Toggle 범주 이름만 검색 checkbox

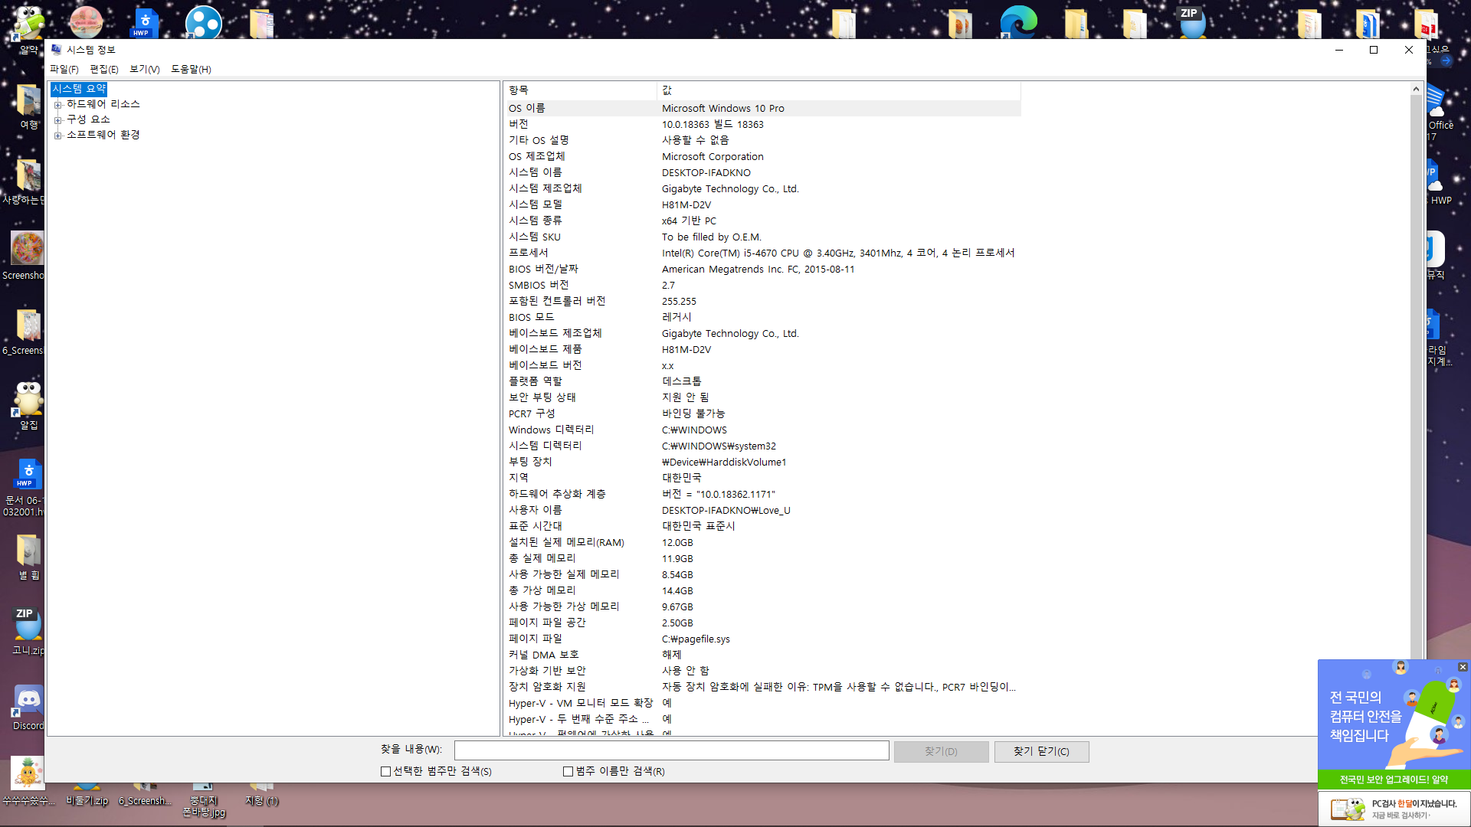(x=568, y=772)
